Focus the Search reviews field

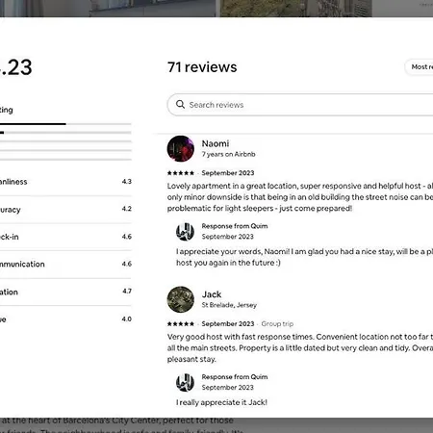point(300,105)
